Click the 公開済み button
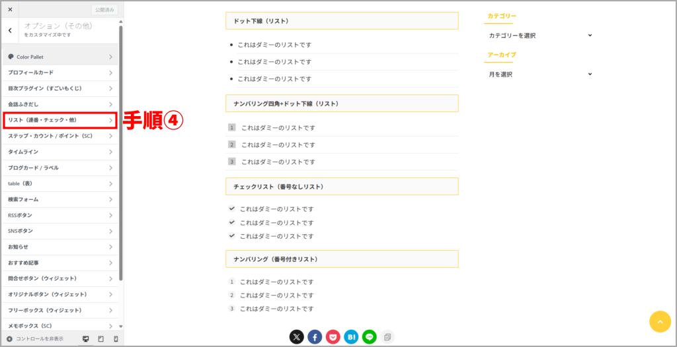 [x=104, y=10]
